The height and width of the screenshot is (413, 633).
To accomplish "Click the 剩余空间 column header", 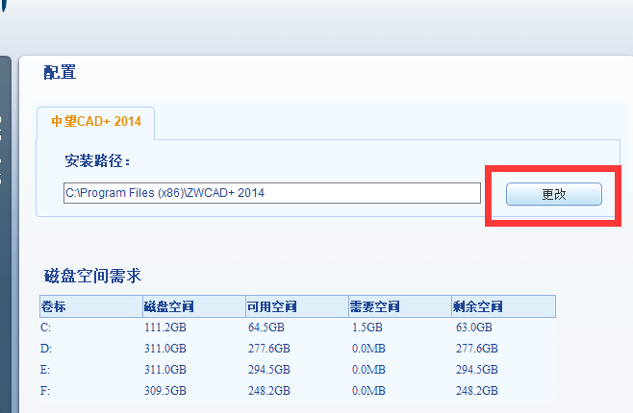I will coord(503,306).
